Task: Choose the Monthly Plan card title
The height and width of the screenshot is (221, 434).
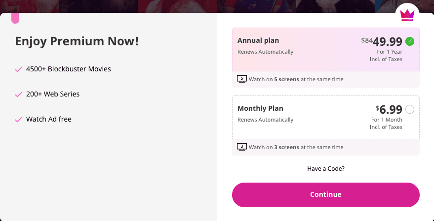Action: [x=260, y=108]
